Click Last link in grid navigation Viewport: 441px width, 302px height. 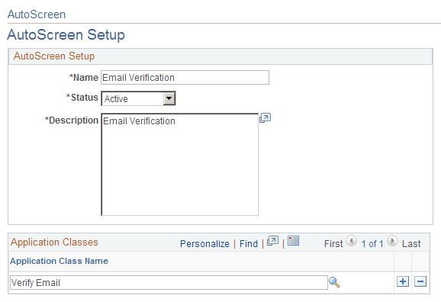(411, 243)
